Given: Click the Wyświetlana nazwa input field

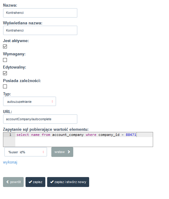Looking at the screenshot, I should (x=40, y=30).
